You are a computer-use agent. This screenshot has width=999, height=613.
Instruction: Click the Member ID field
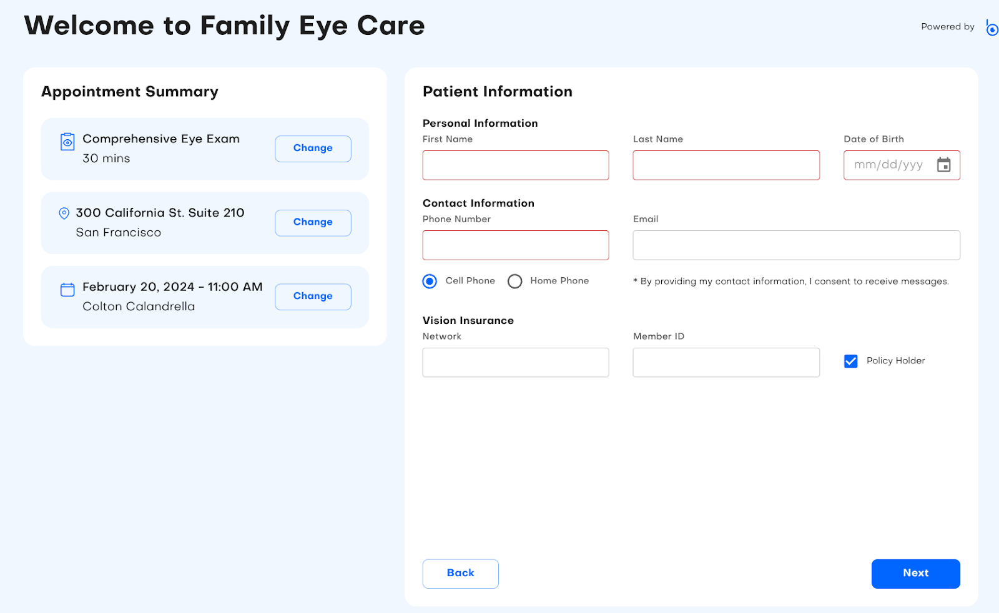[726, 362]
